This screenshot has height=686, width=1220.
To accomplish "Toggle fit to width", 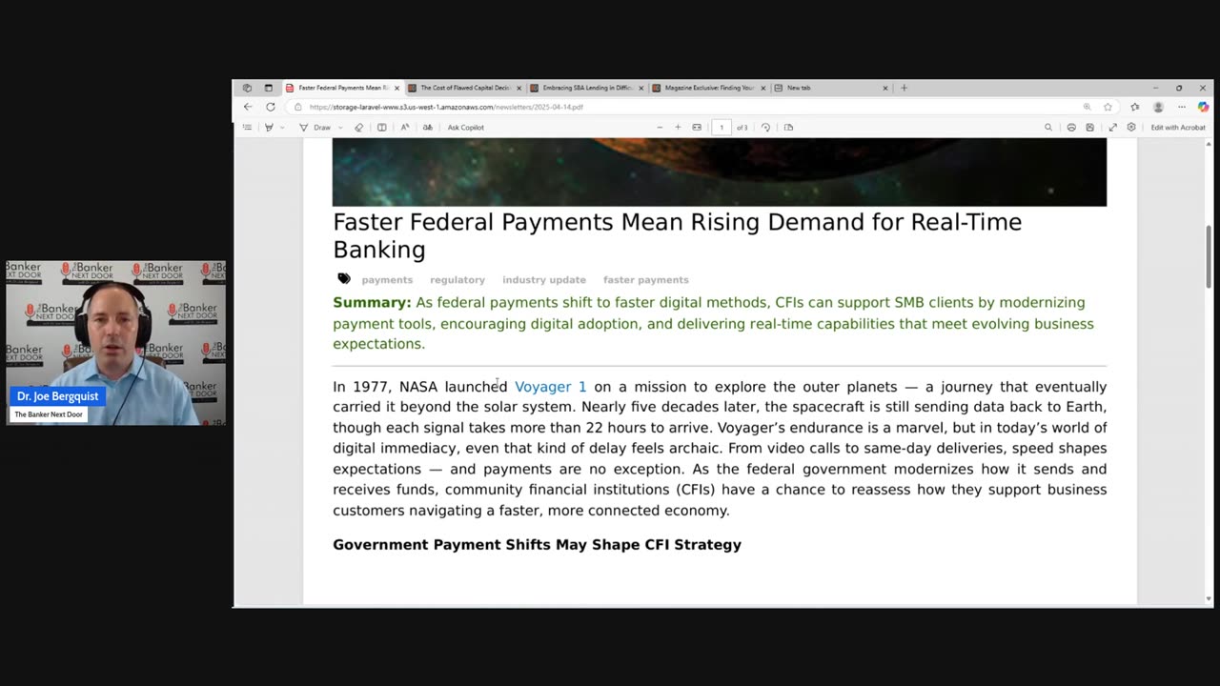I will (x=697, y=127).
